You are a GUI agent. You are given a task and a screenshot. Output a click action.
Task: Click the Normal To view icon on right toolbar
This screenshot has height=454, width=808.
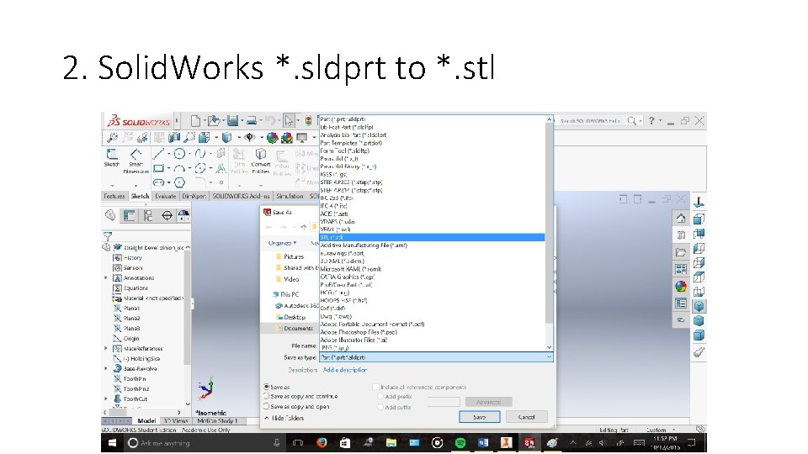tap(699, 203)
